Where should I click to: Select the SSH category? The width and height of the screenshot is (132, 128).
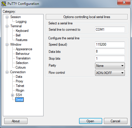pos(19,95)
